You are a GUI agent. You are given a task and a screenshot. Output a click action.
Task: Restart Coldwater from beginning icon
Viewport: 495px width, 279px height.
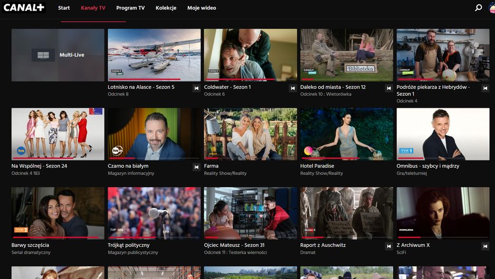coord(293,88)
